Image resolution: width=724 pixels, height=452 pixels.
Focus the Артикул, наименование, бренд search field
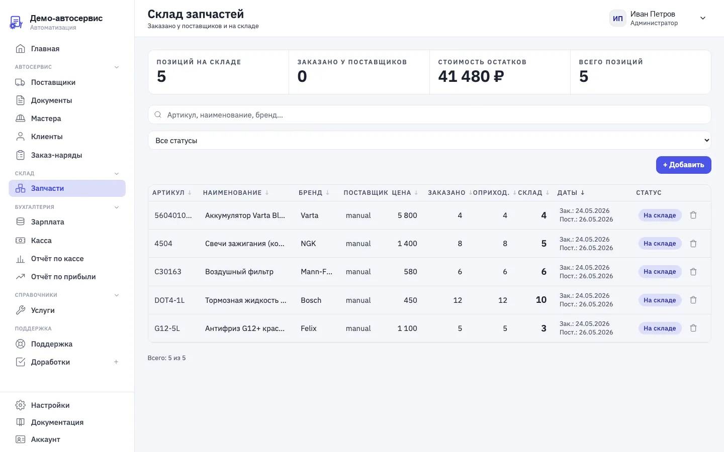tap(429, 115)
